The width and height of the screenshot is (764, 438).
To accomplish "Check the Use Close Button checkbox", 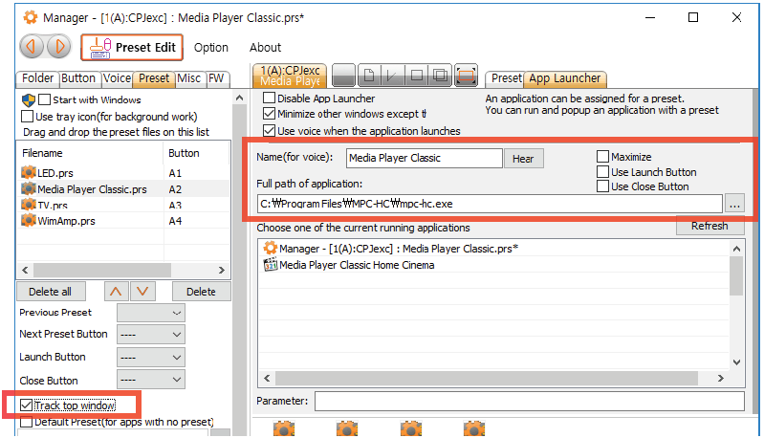I will point(602,186).
